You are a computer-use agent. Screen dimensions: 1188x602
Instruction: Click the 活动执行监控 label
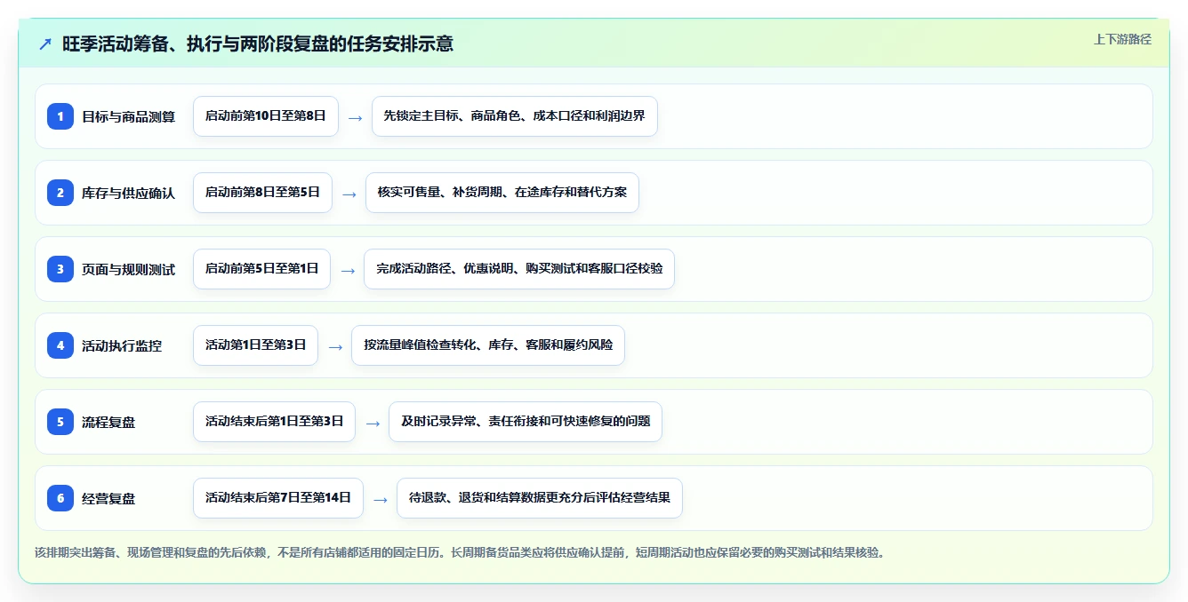pyautogui.click(x=122, y=345)
